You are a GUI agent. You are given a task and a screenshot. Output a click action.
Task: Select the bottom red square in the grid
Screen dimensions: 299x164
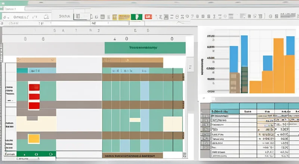click(x=34, y=105)
